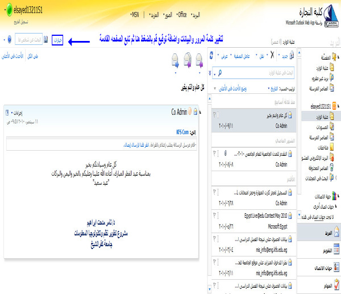341x294 pixels.
Task: Click the delete (X) icon in toolbar
Action: point(273,57)
